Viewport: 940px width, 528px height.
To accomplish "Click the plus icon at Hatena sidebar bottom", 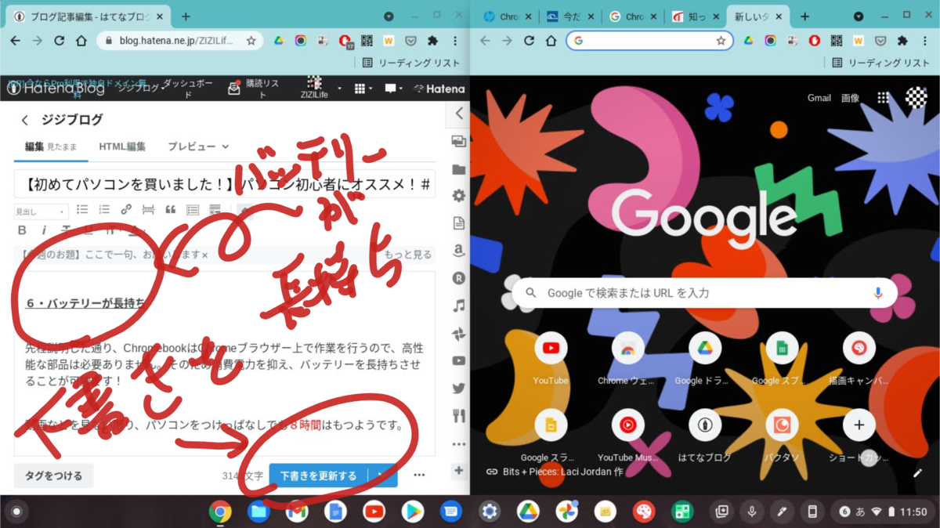I will 458,470.
